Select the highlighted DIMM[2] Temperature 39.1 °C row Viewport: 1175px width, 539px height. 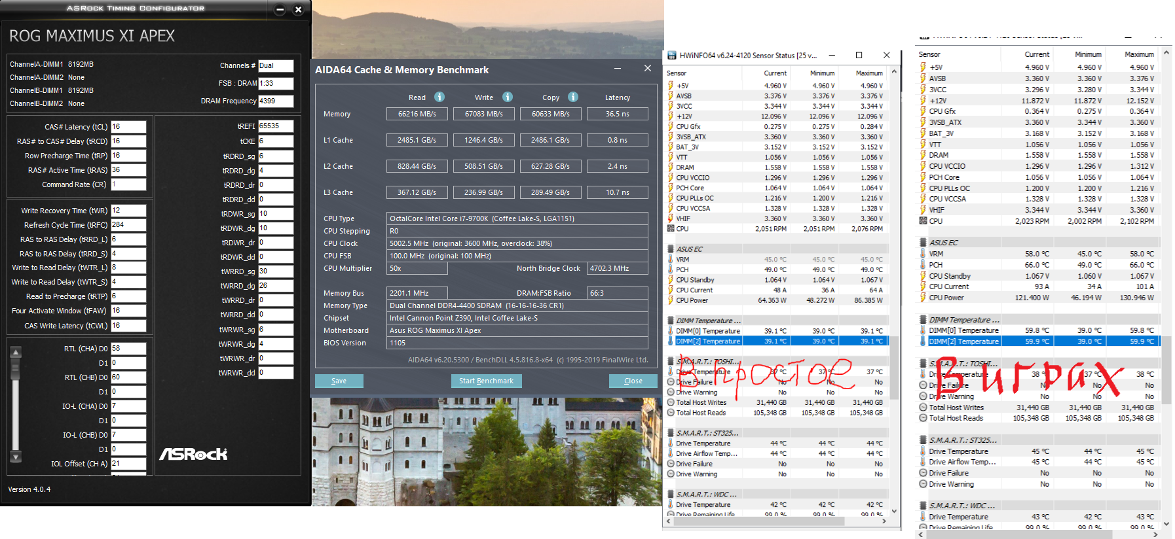click(776, 341)
